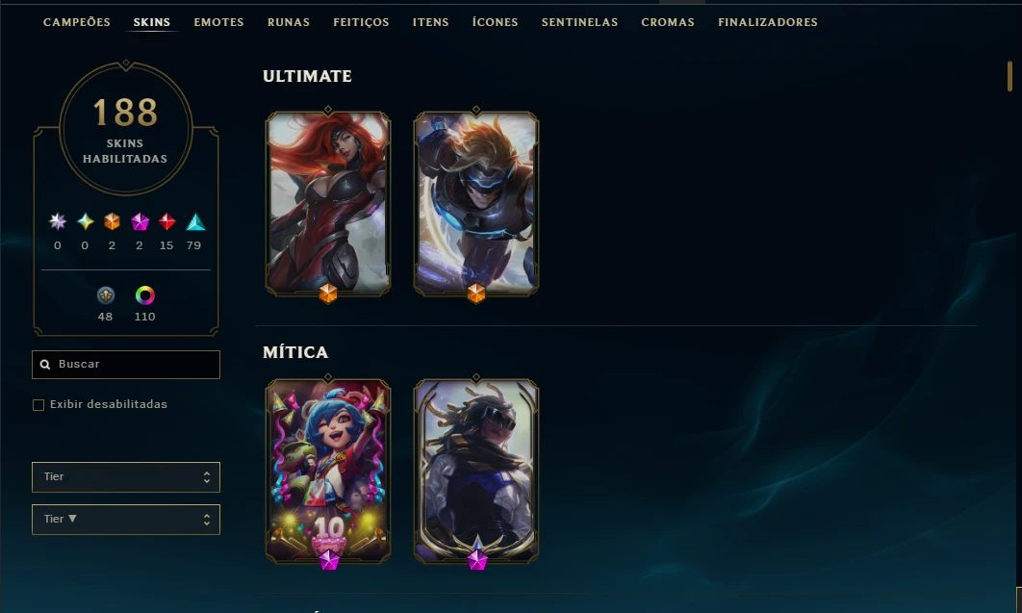Screen dimensions: 1022x613
Task: Open the Tier ▼ sorting dropdown
Action: (x=126, y=520)
